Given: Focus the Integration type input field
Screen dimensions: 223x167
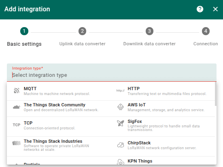Looking at the screenshot, I should pyautogui.click(x=112, y=72).
